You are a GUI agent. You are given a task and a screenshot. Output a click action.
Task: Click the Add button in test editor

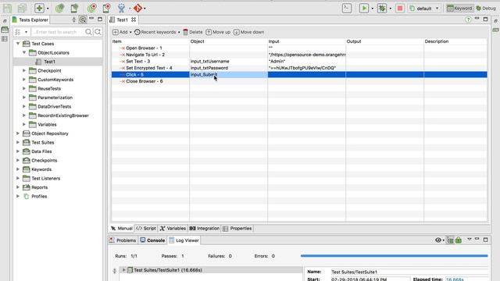click(120, 32)
